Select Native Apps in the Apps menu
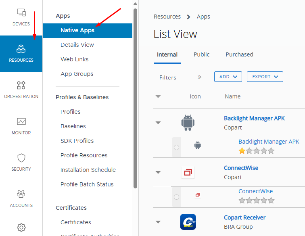 (x=88, y=31)
